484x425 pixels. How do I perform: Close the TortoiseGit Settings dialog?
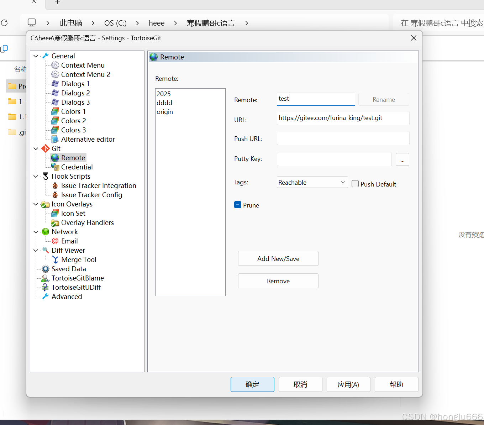click(414, 38)
